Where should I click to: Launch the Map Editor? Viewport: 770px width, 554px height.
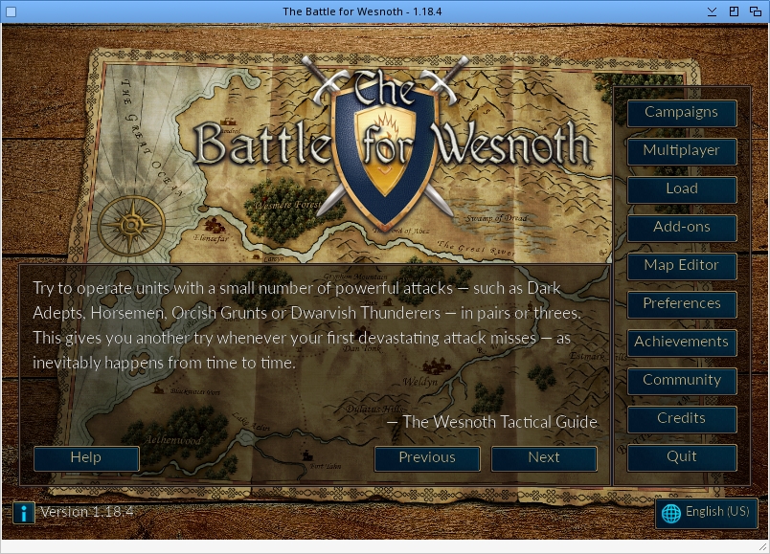[x=681, y=266]
